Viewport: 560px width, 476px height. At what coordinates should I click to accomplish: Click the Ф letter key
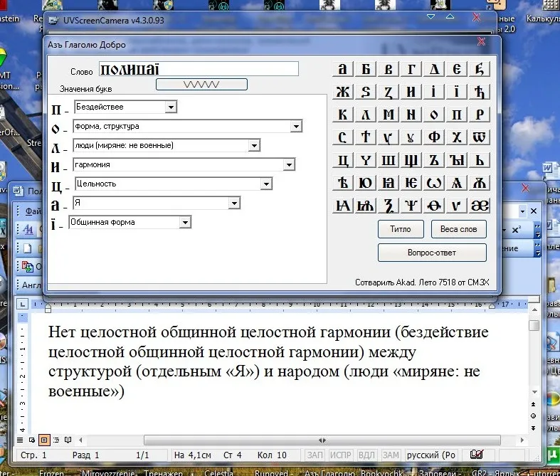(434, 137)
